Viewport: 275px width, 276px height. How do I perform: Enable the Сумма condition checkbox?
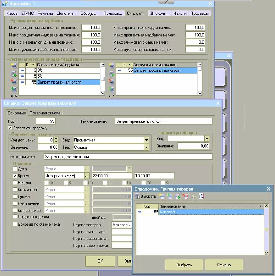(x=15, y=196)
